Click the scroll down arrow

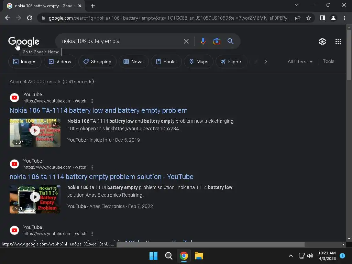[x=349, y=239]
